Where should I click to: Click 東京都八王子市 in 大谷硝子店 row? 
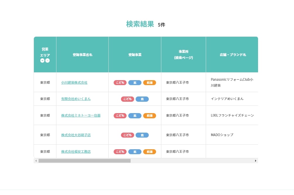(x=177, y=135)
